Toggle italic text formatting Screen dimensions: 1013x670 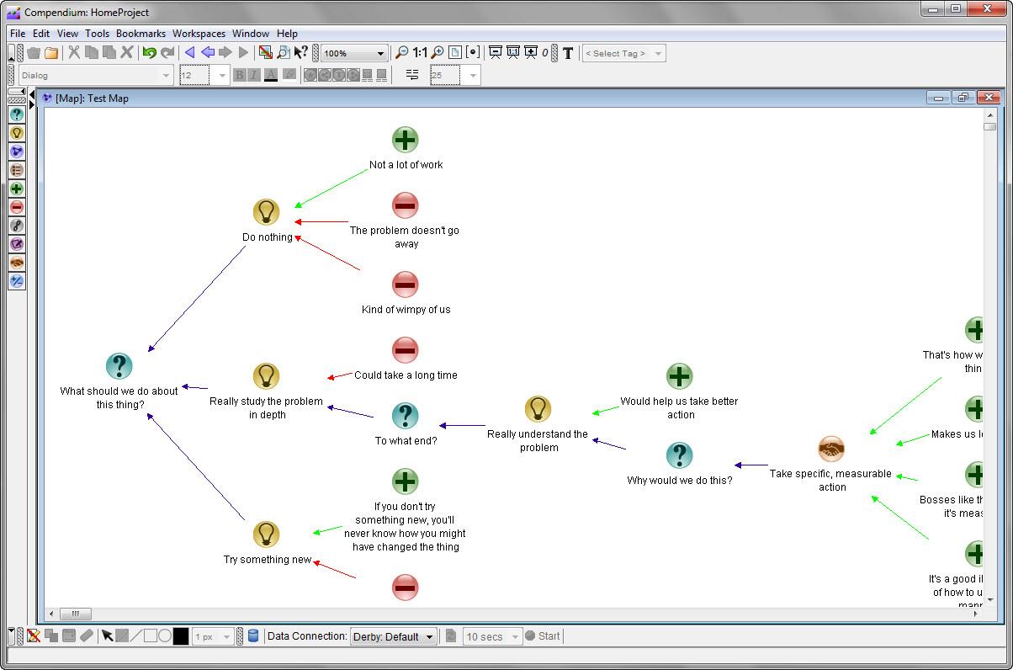point(254,75)
